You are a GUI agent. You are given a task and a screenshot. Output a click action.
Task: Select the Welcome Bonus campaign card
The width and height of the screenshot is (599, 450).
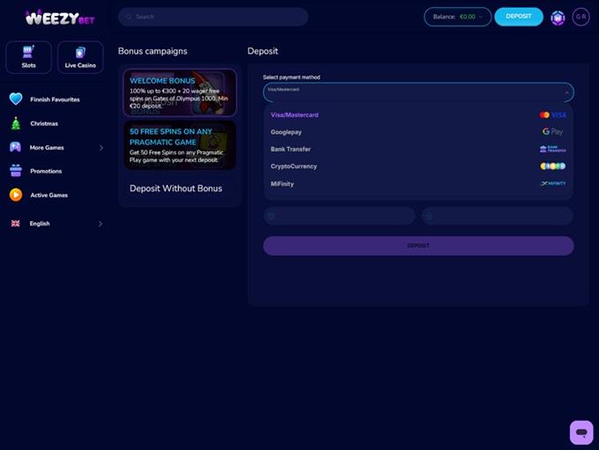(x=180, y=92)
